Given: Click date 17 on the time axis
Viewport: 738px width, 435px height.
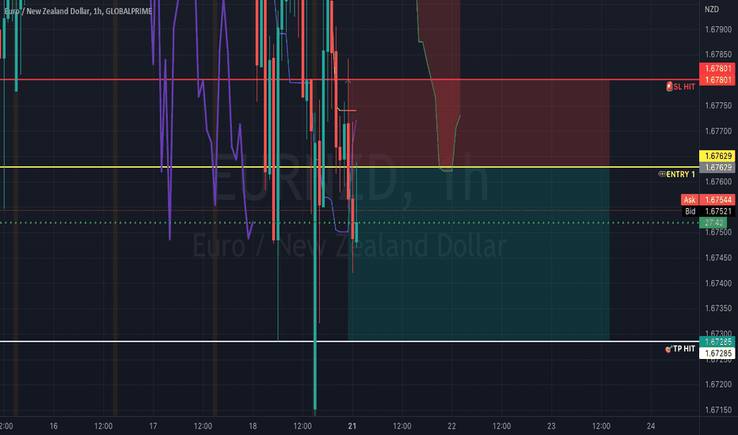Looking at the screenshot, I should pos(153,426).
